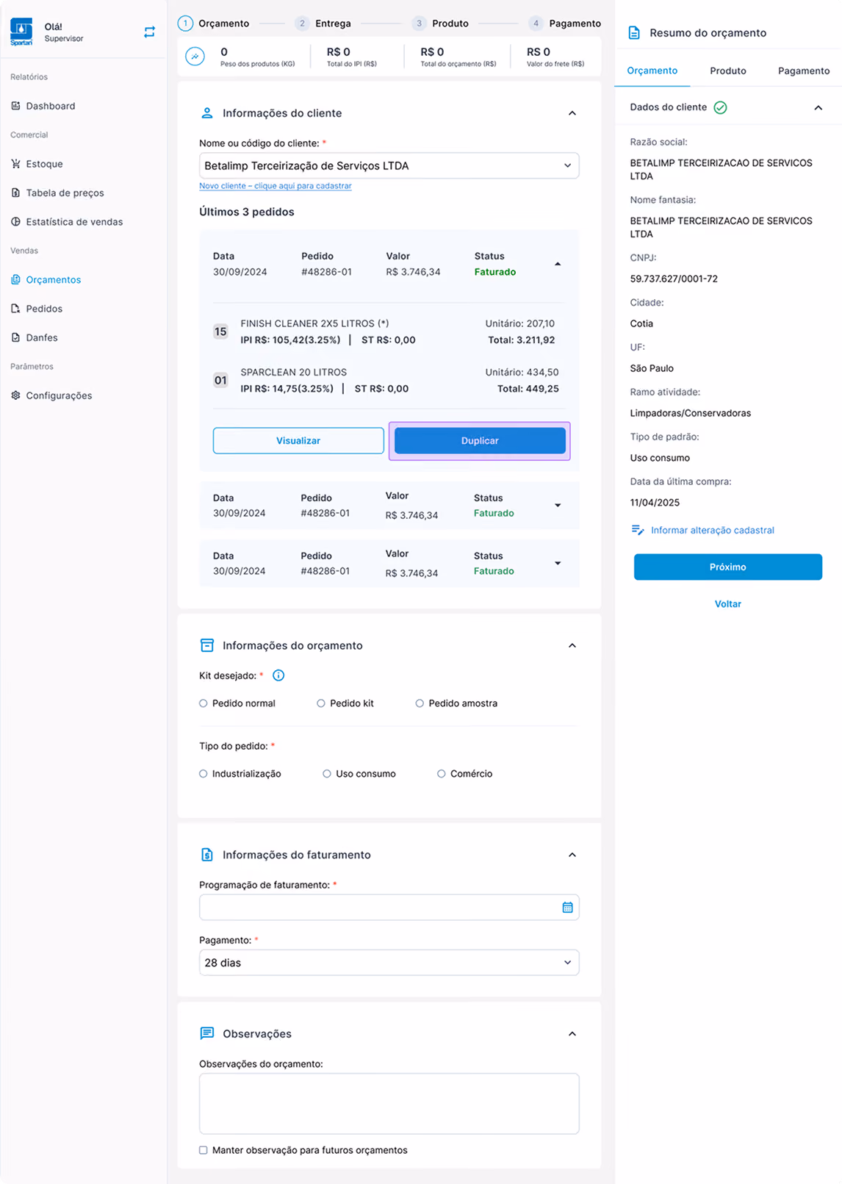Click step 2 circle Entrega
The width and height of the screenshot is (842, 1184).
click(x=302, y=24)
